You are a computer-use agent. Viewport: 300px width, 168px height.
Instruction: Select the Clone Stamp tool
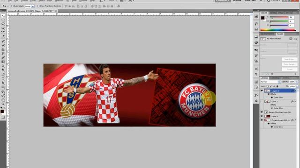click(3, 49)
